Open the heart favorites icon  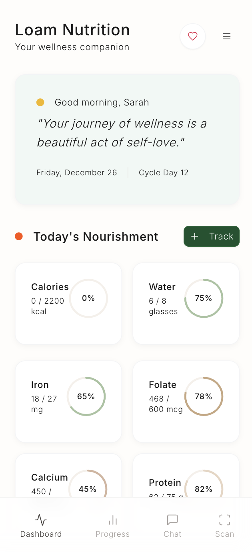(x=193, y=36)
